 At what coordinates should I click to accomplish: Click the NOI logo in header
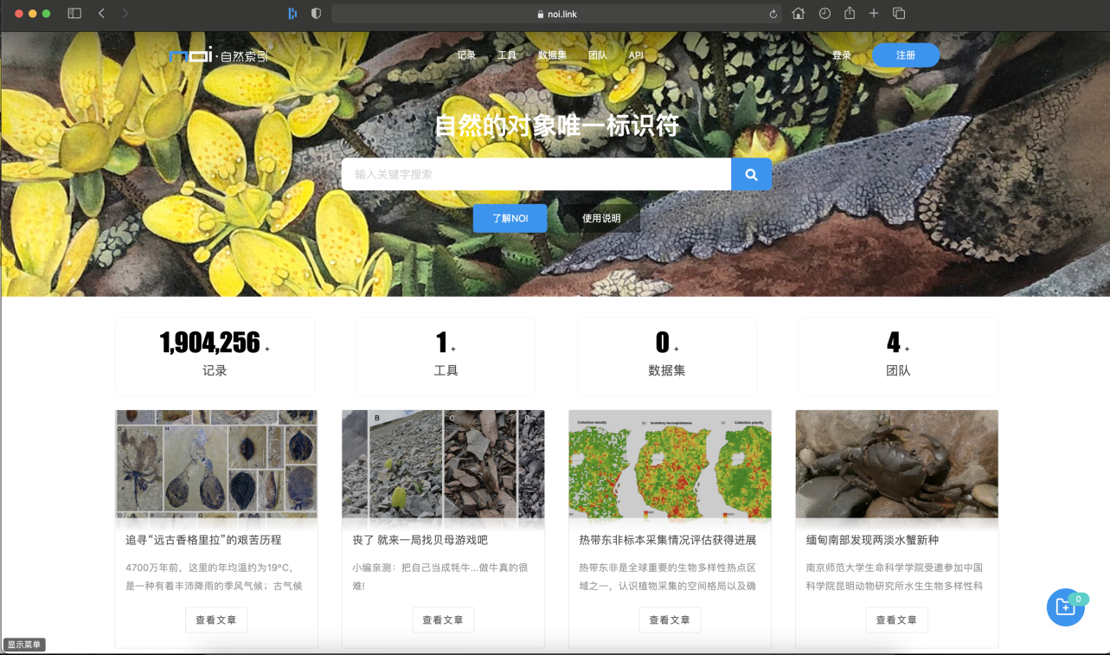218,55
